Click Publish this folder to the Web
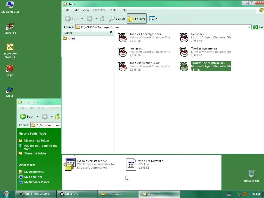Screen dimensions: 264x198 [x=40, y=147]
